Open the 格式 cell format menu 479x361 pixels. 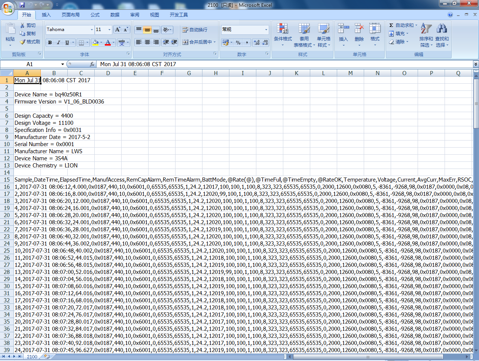(375, 35)
